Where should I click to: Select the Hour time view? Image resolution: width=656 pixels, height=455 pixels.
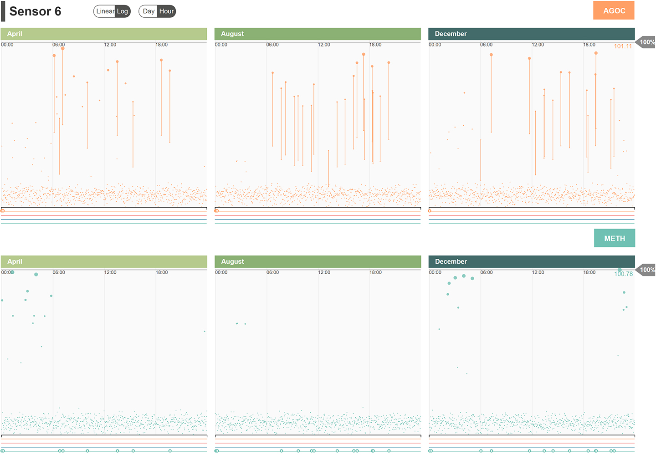[166, 11]
